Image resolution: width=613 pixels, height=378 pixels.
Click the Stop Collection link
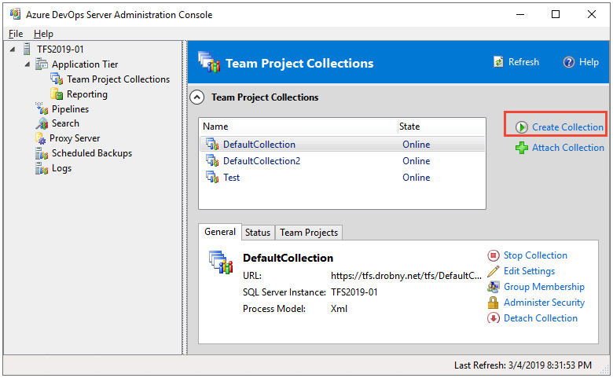(535, 255)
